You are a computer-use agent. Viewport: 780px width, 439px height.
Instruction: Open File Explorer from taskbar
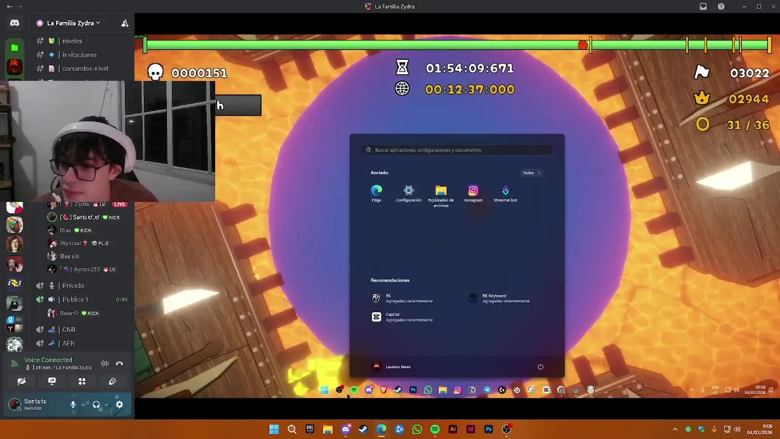[328, 429]
